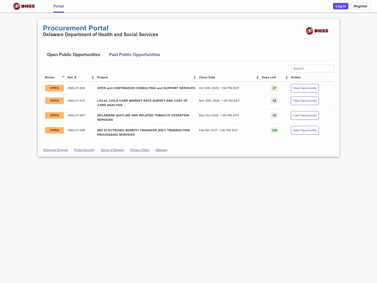Image resolution: width=377 pixels, height=283 pixels.
Task: Click close date "Feb 9th 2027, 1:00 PM EST"
Action: [x=218, y=130]
